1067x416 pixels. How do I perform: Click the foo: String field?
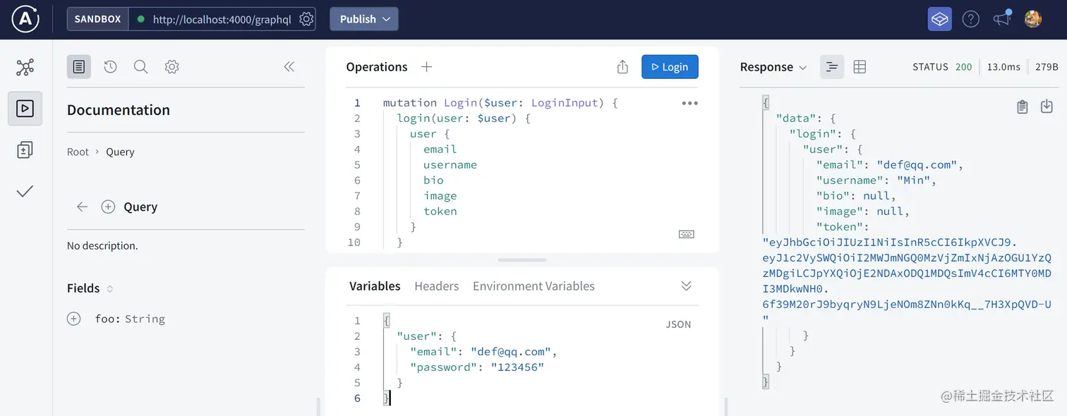point(130,319)
